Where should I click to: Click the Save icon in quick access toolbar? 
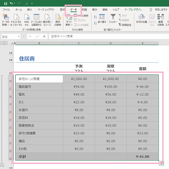(5, 3)
